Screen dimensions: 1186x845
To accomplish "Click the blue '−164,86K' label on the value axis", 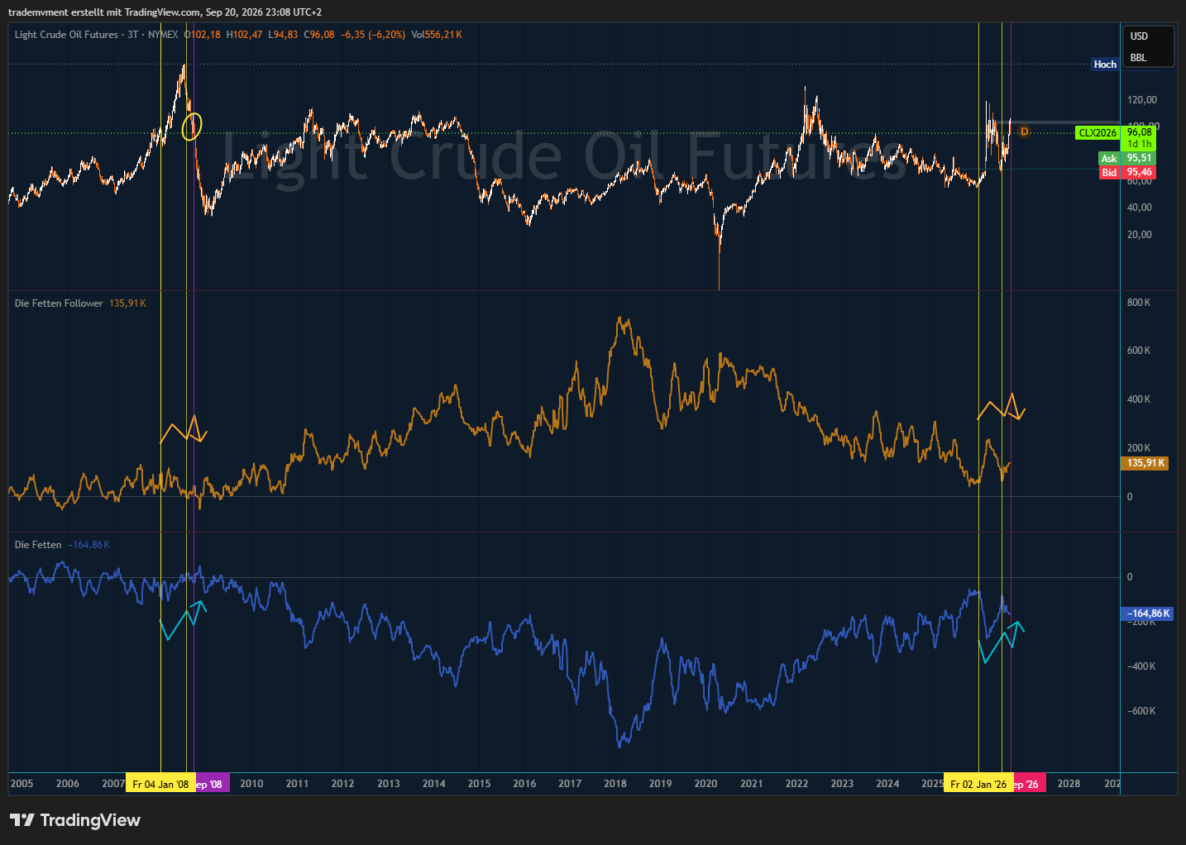I will pos(1147,613).
